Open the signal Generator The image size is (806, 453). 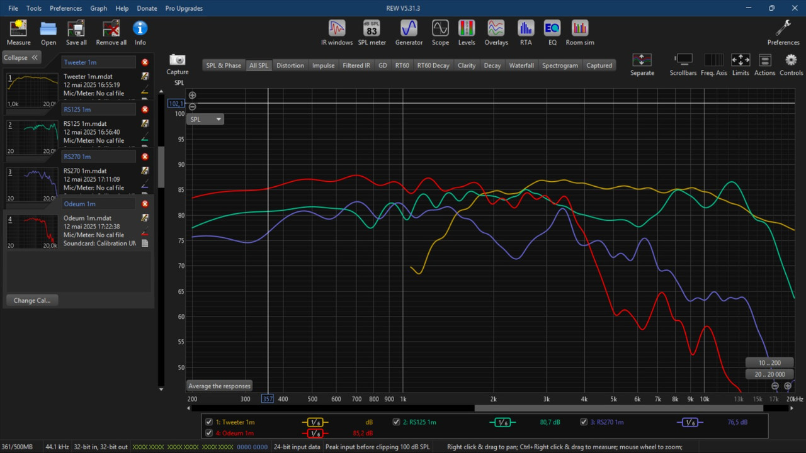tap(409, 28)
